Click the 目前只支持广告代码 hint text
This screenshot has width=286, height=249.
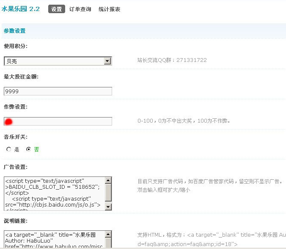[210, 182]
